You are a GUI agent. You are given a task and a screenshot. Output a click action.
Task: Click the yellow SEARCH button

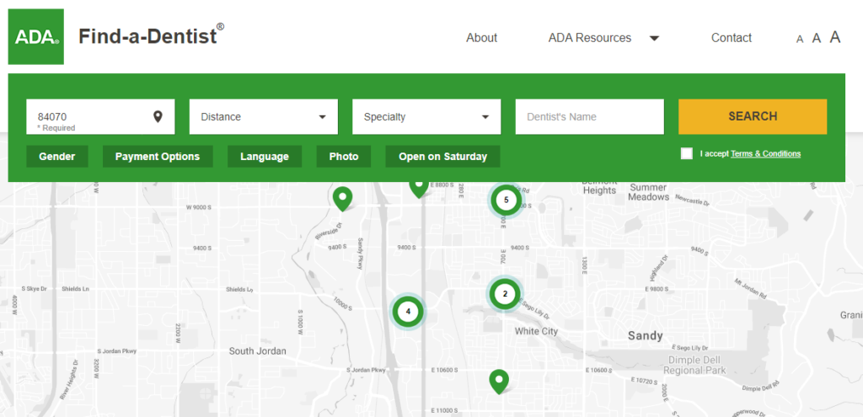tap(753, 116)
